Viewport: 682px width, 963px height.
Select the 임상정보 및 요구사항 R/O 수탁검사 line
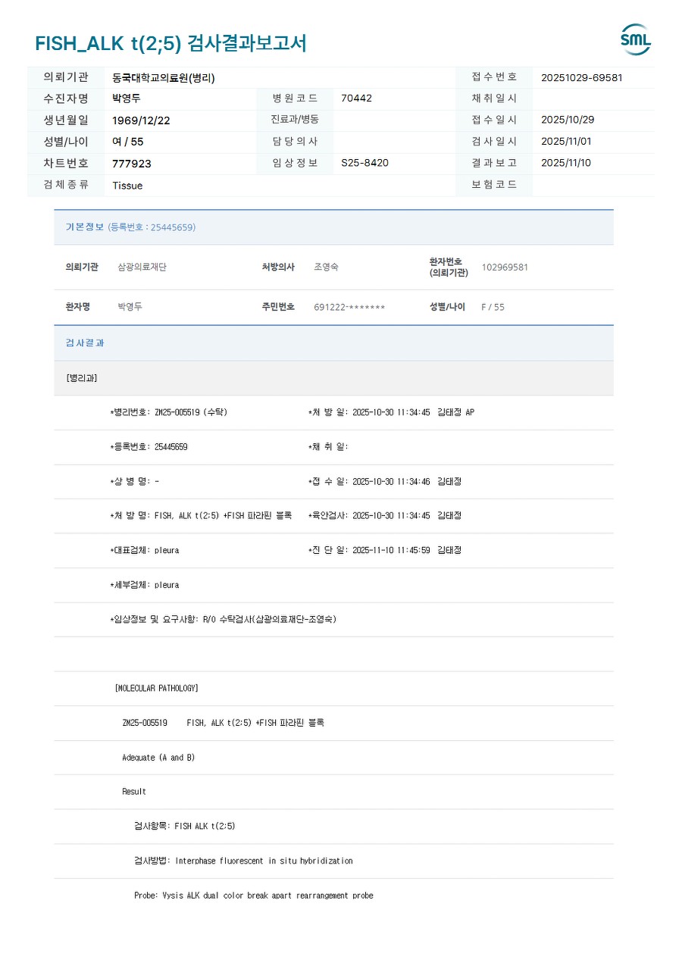pyautogui.click(x=223, y=619)
